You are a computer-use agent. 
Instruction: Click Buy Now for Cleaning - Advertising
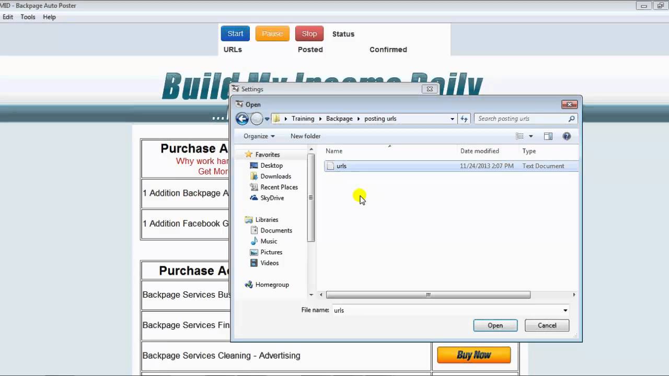[x=474, y=355]
